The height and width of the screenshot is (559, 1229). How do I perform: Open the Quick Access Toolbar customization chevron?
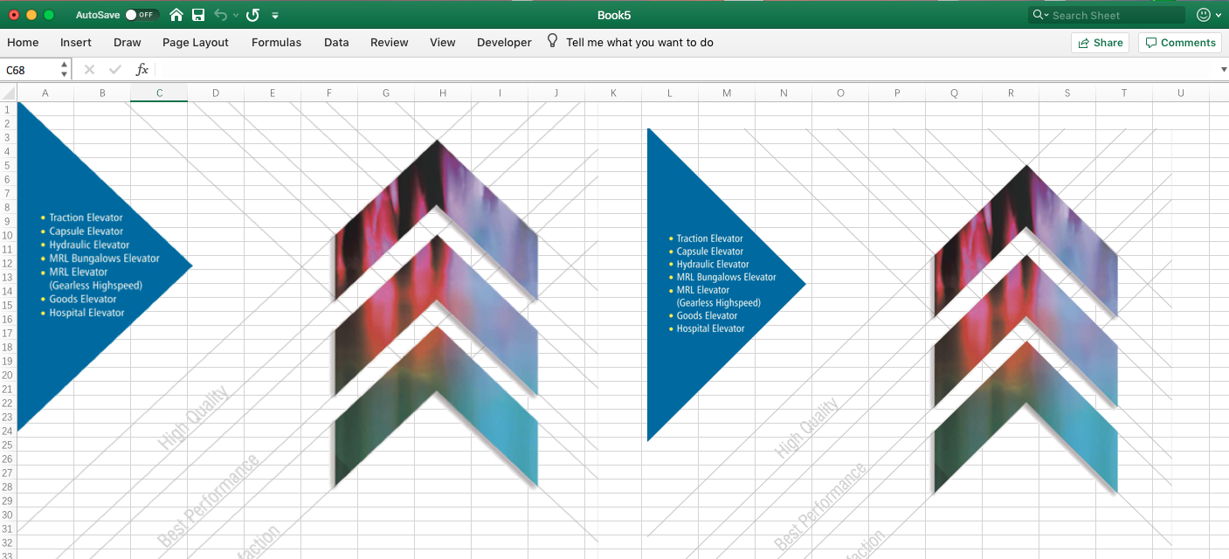274,14
